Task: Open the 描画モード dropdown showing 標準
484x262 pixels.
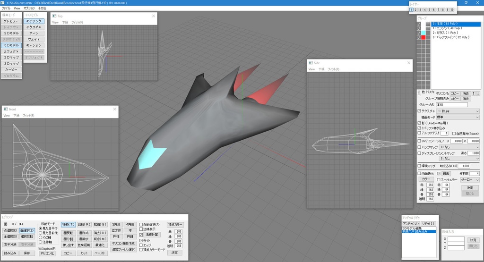Action: 458,117
